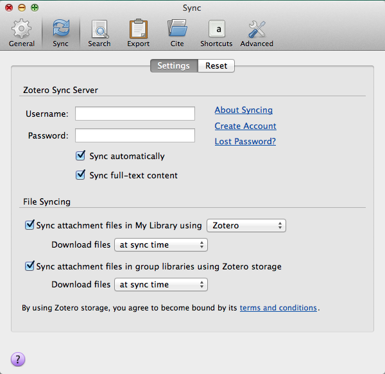Toggle Sync attachment files in My Library
Screen dimensions: 385x374
click(x=30, y=225)
